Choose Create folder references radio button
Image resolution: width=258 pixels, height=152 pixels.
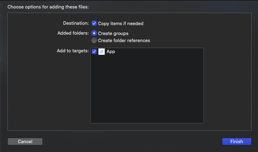[94, 40]
